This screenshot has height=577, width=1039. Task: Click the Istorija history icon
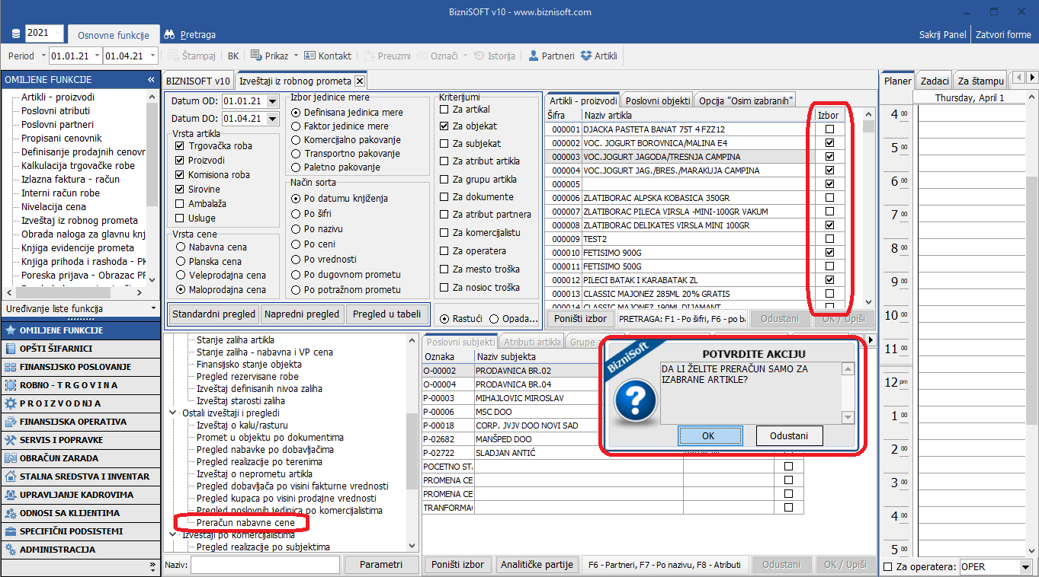click(x=479, y=56)
